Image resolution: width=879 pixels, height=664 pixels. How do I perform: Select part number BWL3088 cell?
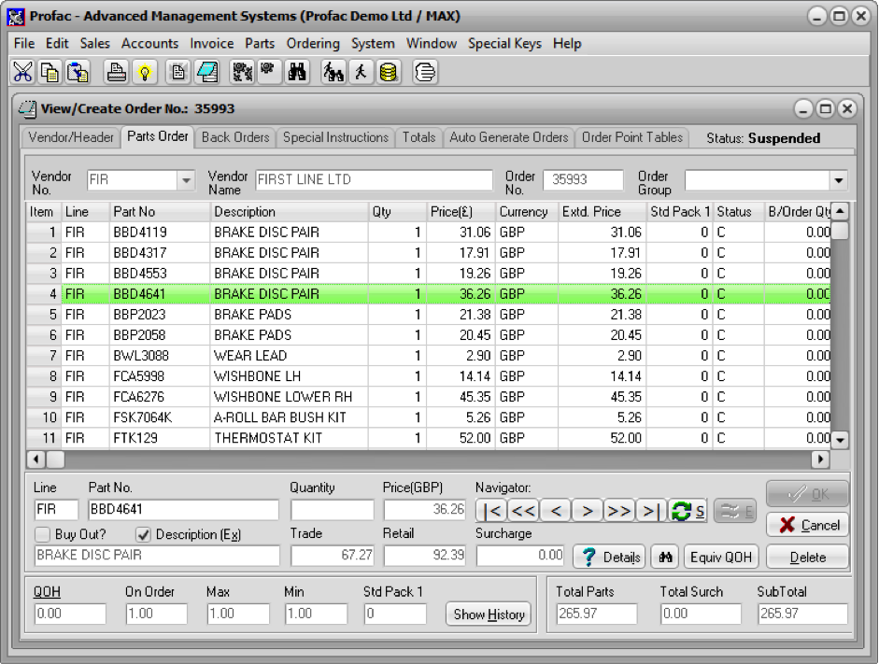[x=159, y=356]
